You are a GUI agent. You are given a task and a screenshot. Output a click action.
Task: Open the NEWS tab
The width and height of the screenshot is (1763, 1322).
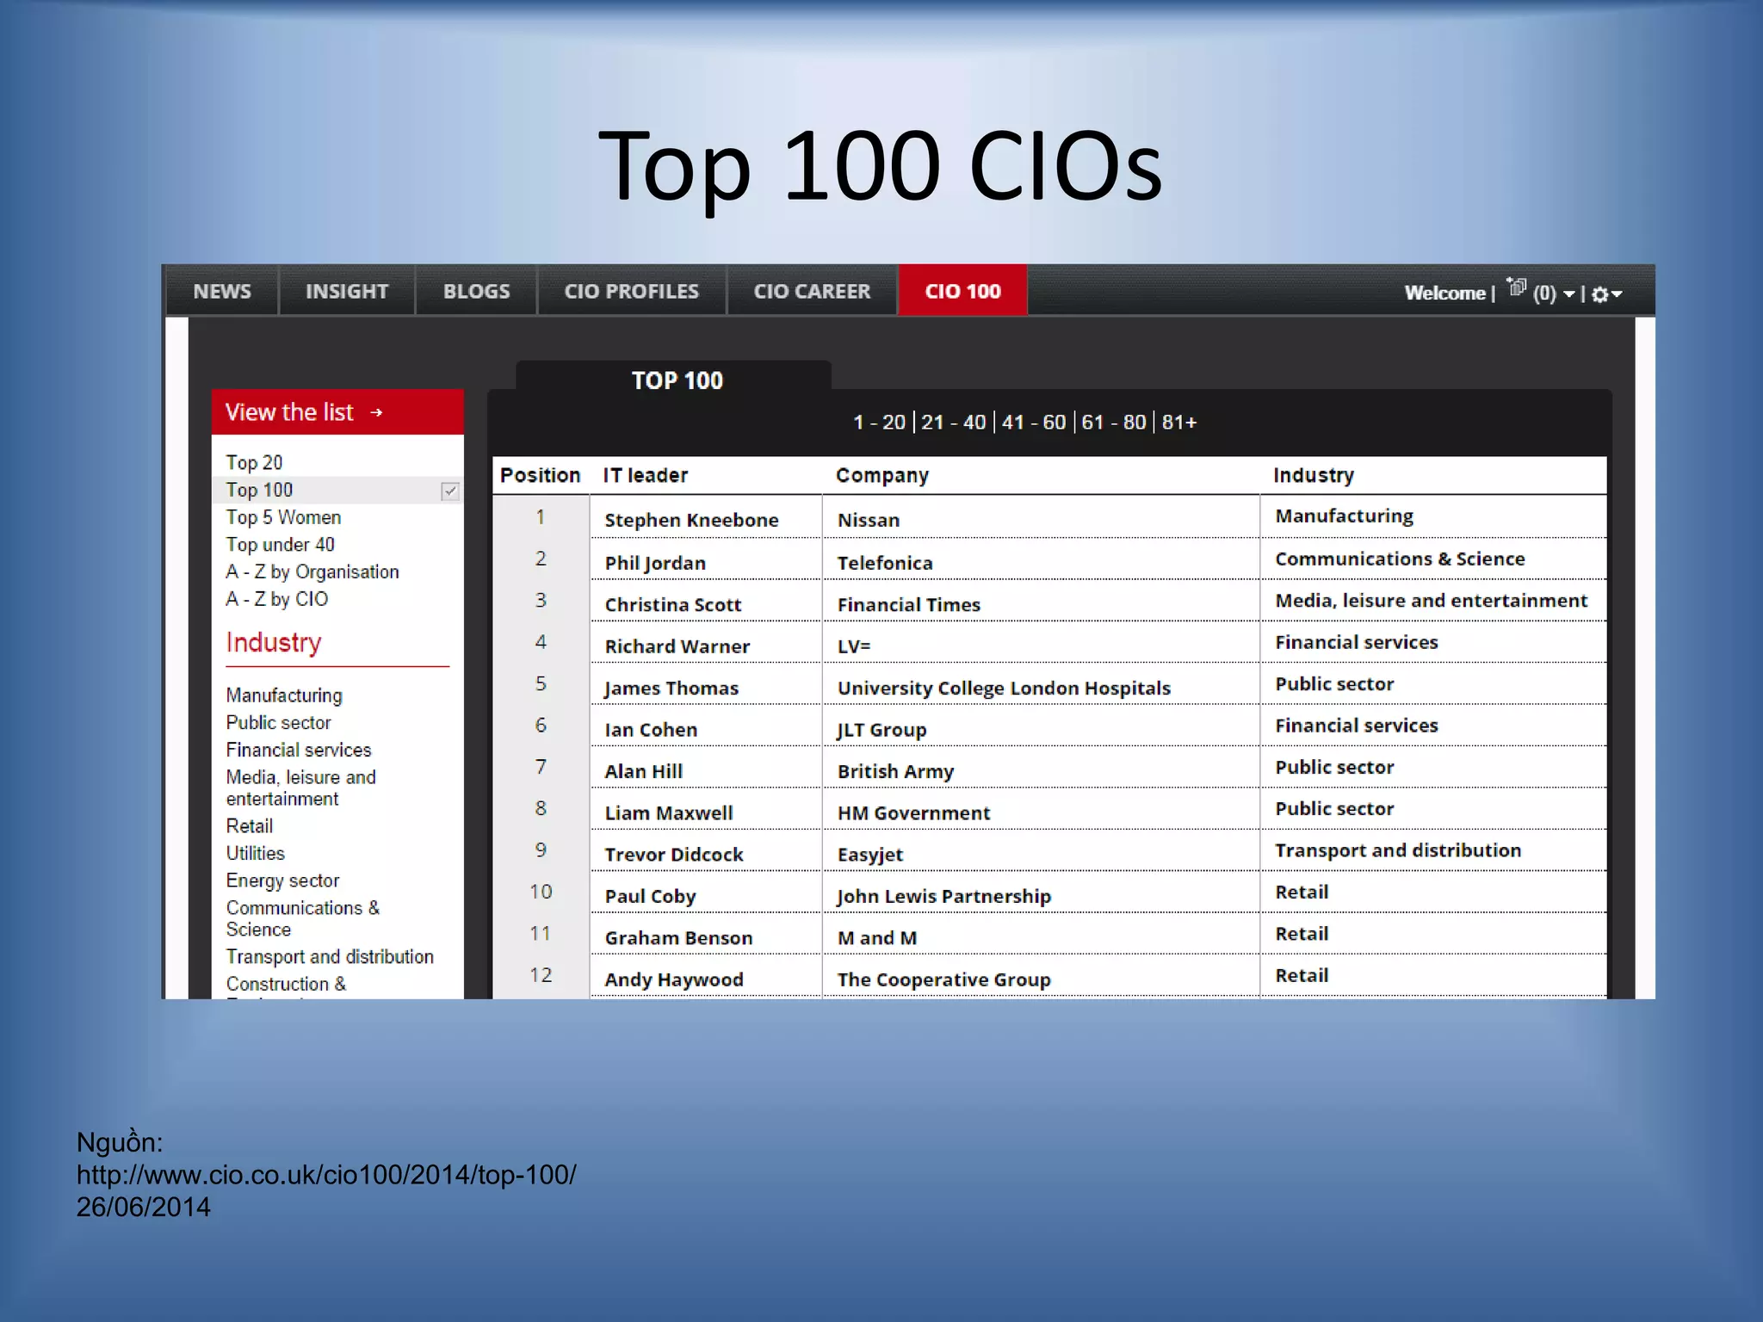pos(222,291)
